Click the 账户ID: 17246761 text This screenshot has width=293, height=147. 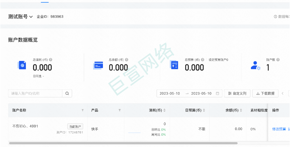tap(70, 132)
